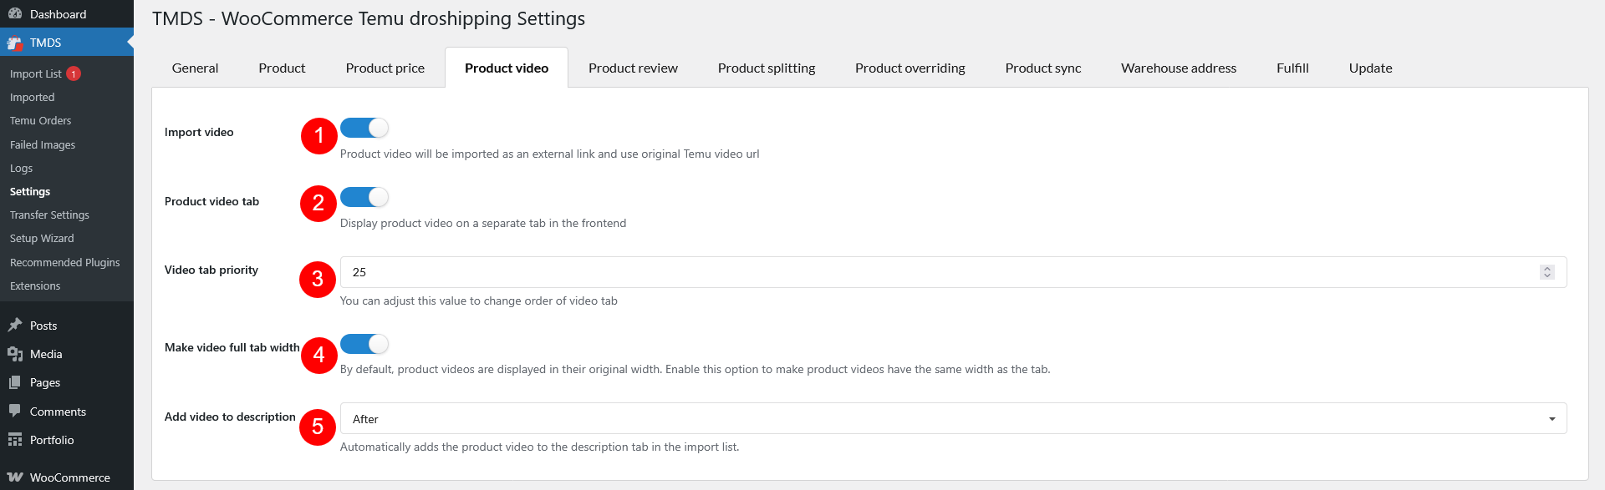Toggle Make video full tab width
This screenshot has height=490, width=1605.
pyautogui.click(x=364, y=344)
